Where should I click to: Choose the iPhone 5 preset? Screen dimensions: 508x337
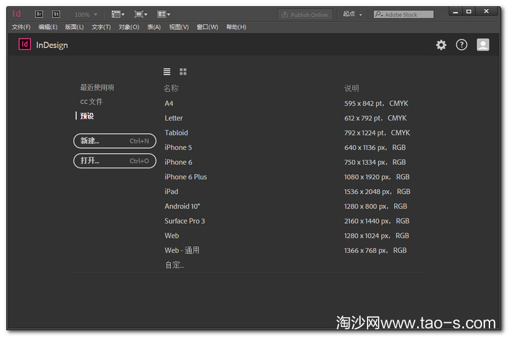pyautogui.click(x=178, y=148)
